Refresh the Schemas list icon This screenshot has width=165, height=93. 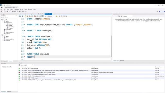coord(16,16)
